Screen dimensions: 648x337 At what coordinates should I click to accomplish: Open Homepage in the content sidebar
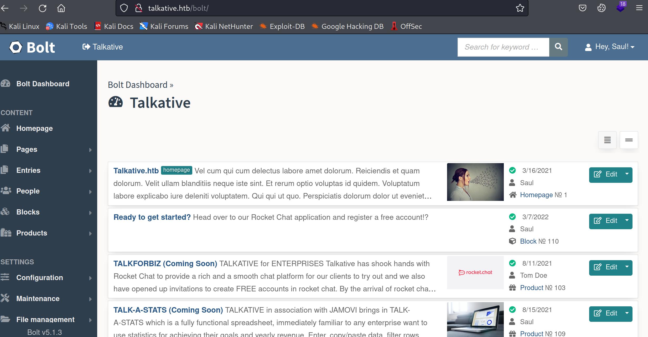[x=34, y=128]
